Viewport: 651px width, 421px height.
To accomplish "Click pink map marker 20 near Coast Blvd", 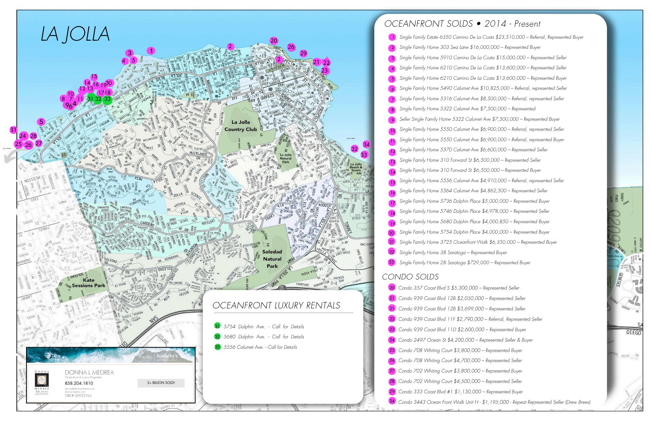I will 274,41.
